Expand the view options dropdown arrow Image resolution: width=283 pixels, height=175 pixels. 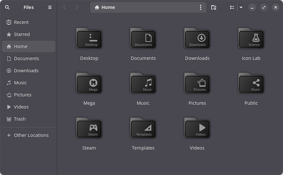pyautogui.click(x=241, y=7)
